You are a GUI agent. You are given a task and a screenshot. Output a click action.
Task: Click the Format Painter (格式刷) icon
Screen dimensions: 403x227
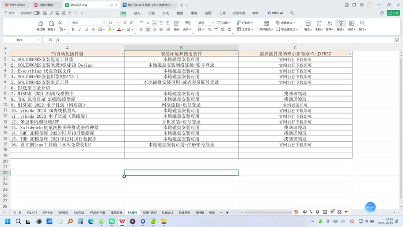[40, 23]
